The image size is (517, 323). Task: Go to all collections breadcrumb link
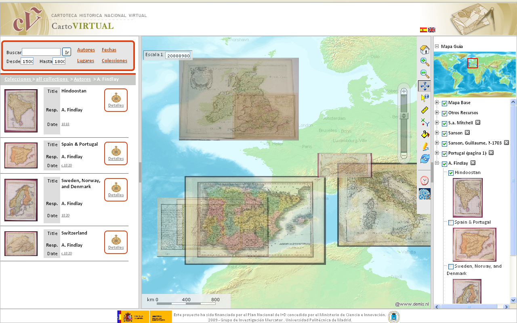tap(52, 79)
